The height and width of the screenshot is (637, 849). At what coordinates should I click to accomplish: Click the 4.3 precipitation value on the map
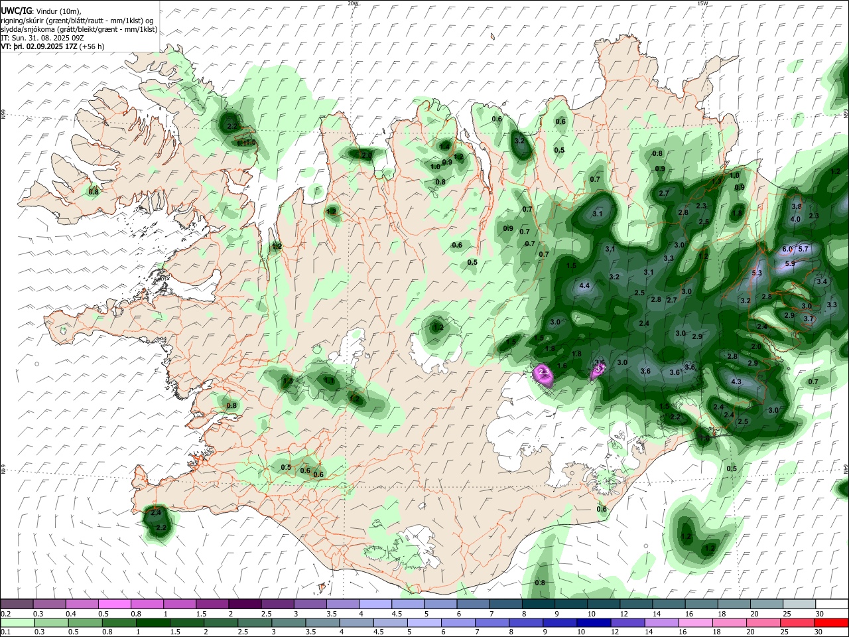coord(736,382)
